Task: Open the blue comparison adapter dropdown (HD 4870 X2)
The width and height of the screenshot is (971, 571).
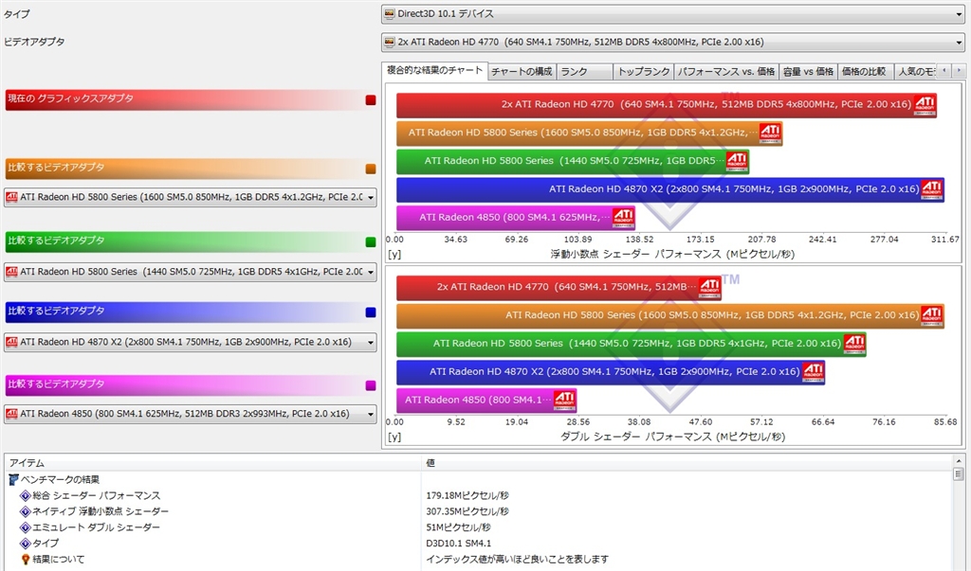Action: 190,342
